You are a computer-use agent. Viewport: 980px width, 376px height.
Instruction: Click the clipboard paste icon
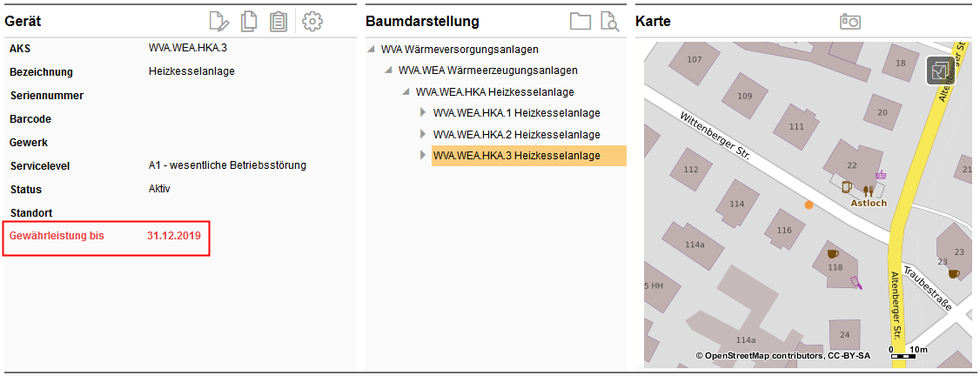pos(279,22)
